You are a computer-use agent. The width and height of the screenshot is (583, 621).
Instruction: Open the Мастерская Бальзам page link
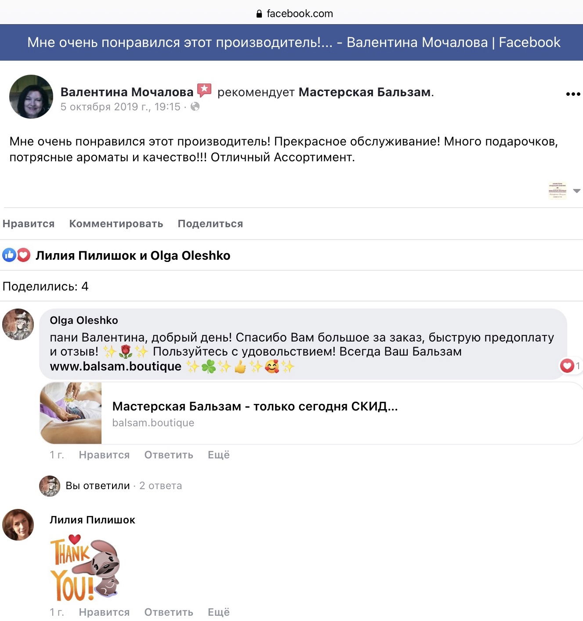click(x=365, y=92)
